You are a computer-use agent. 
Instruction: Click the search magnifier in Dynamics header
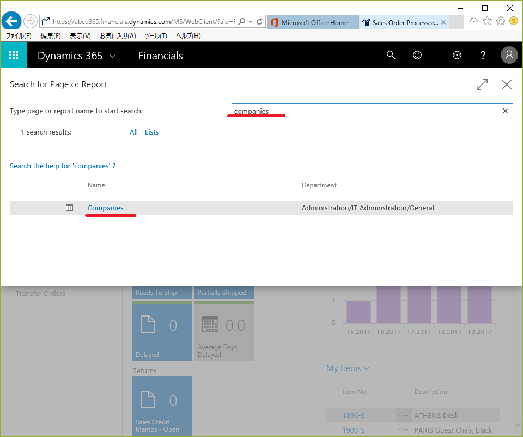[x=391, y=55]
